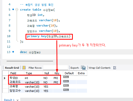
Task: Click PRI key cell in 과목코드 row
Action: 58,82
